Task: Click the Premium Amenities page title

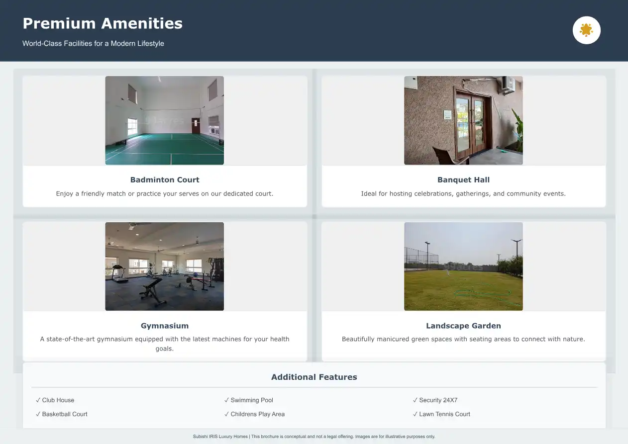Action: (103, 23)
